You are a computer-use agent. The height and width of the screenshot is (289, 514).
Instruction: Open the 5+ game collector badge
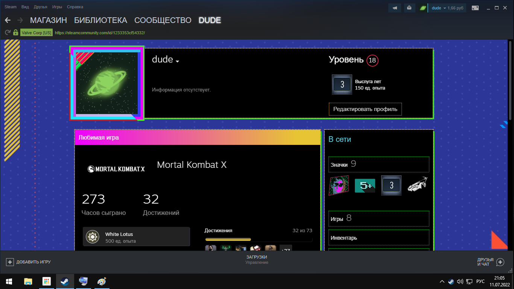coord(365,186)
